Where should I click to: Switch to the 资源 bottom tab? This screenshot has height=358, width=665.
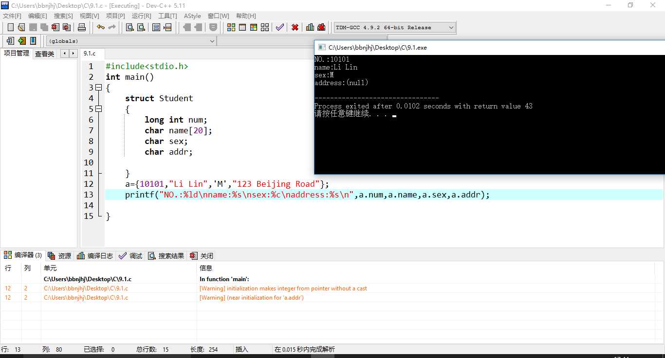pyautogui.click(x=59, y=255)
